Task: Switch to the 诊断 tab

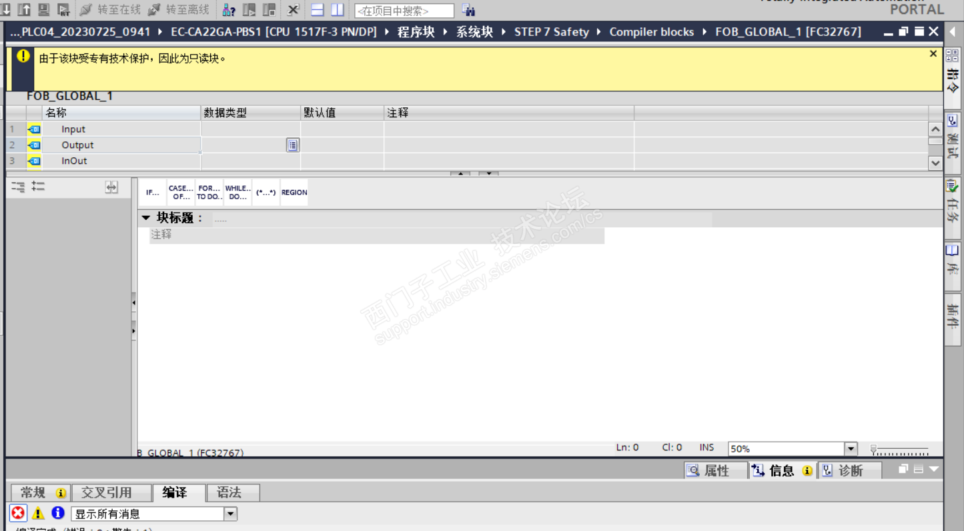Action: click(x=850, y=471)
